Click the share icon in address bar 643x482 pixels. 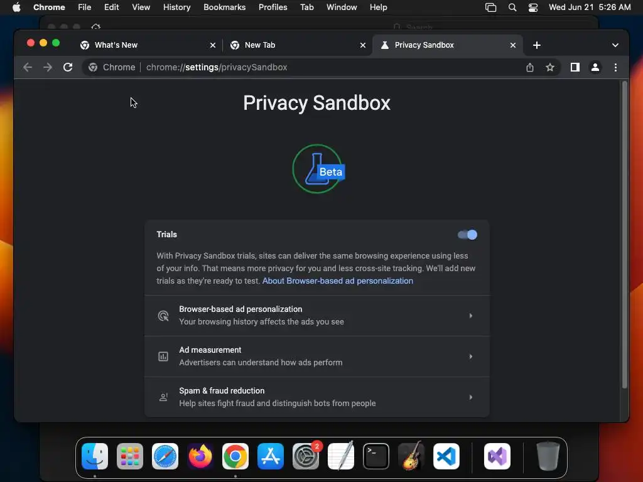tap(530, 67)
